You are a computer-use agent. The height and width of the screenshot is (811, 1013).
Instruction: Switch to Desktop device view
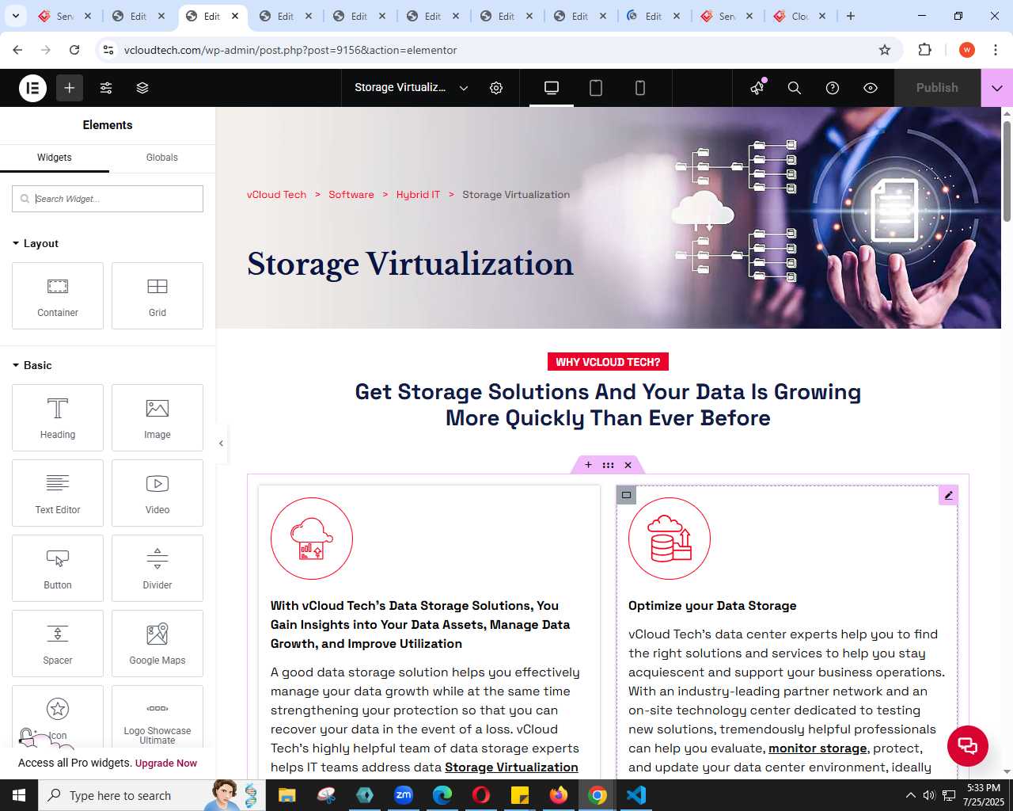coord(552,88)
